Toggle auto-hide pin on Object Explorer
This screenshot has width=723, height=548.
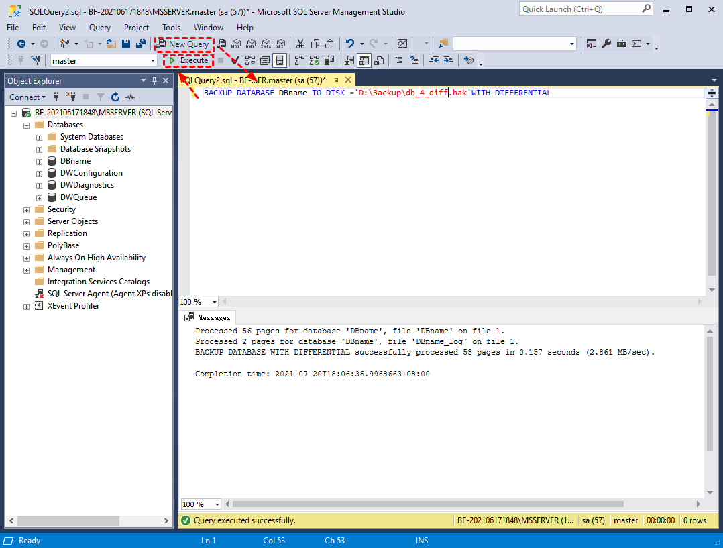[153, 80]
